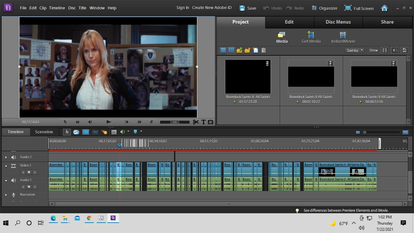
Task: Zoom in timeline using large zoom icon
Action: coord(405,132)
